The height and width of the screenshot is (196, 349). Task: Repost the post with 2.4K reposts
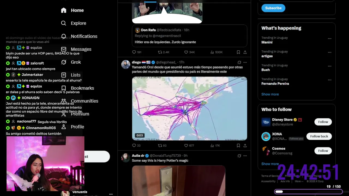tap(160, 52)
